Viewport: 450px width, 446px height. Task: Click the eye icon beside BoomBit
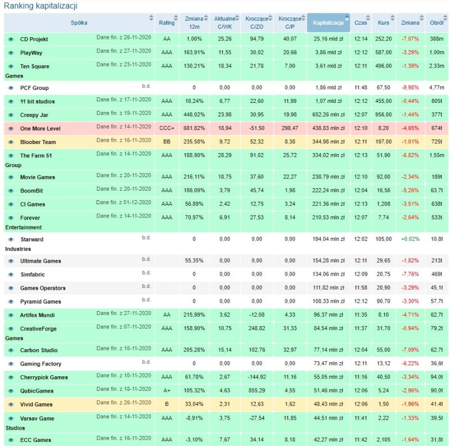pos(11,191)
